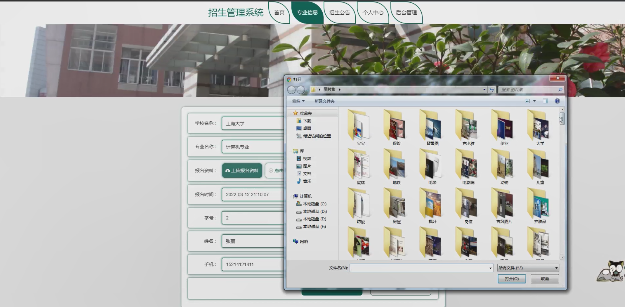Screen dimensions: 625x307
Task: Expand the file type filter dropdown
Action: [x=556, y=268]
